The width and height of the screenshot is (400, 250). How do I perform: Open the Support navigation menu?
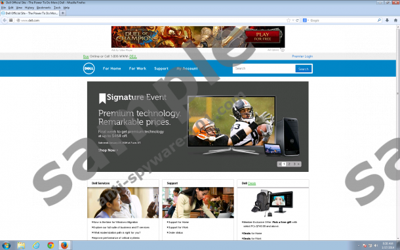click(x=161, y=68)
